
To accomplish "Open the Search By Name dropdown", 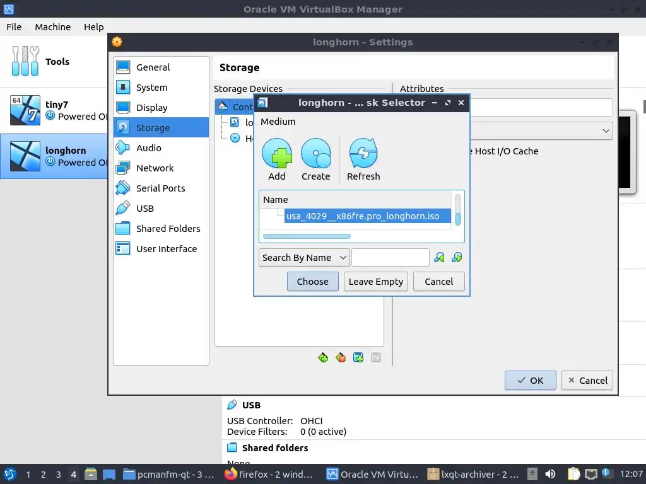I will [x=304, y=258].
